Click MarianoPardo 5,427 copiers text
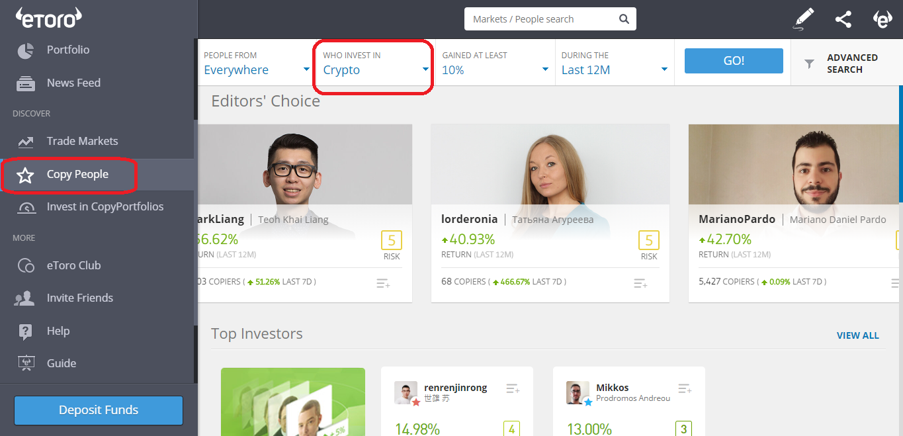The height and width of the screenshot is (436, 903). pyautogui.click(x=726, y=282)
